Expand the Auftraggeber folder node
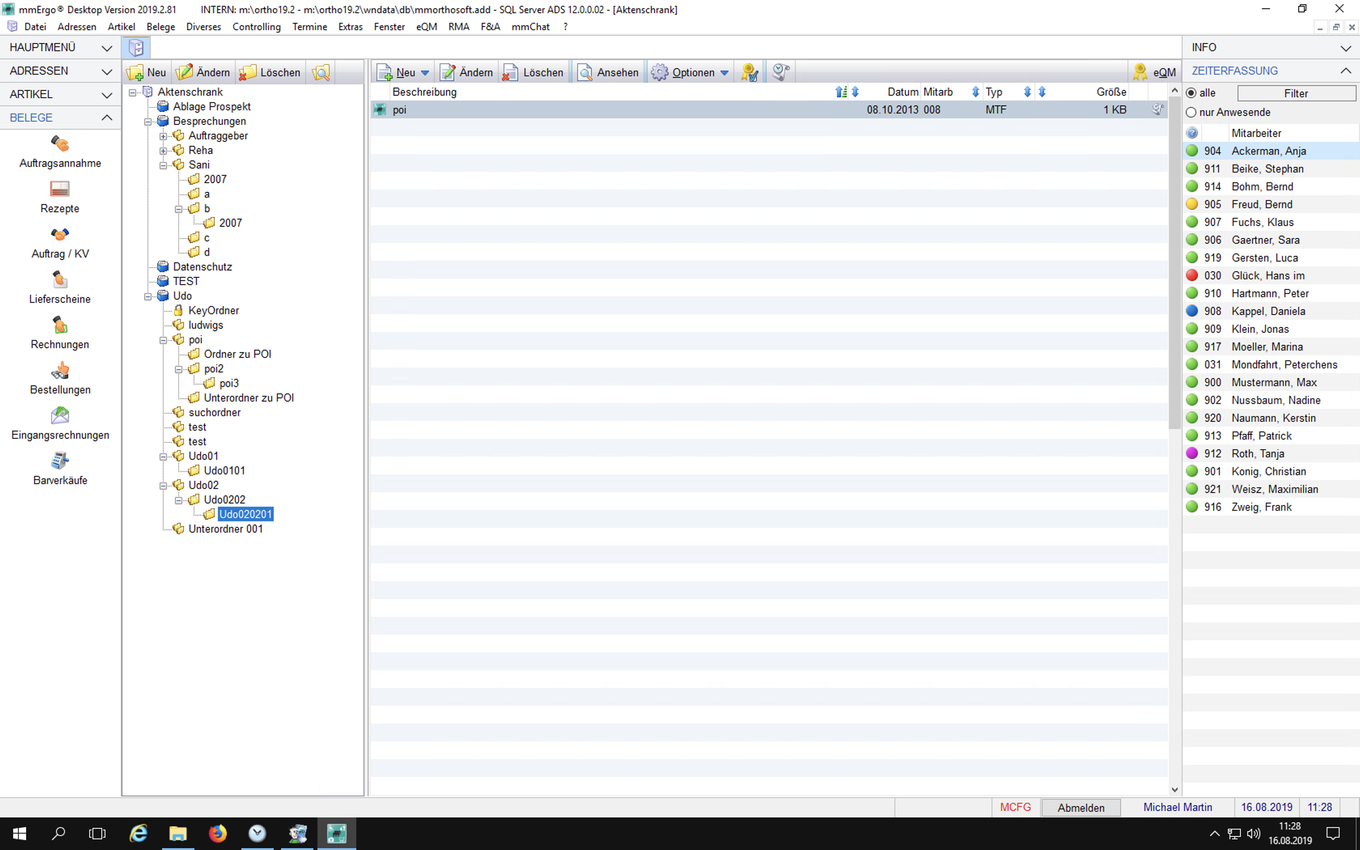This screenshot has height=850, width=1360. pos(163,136)
